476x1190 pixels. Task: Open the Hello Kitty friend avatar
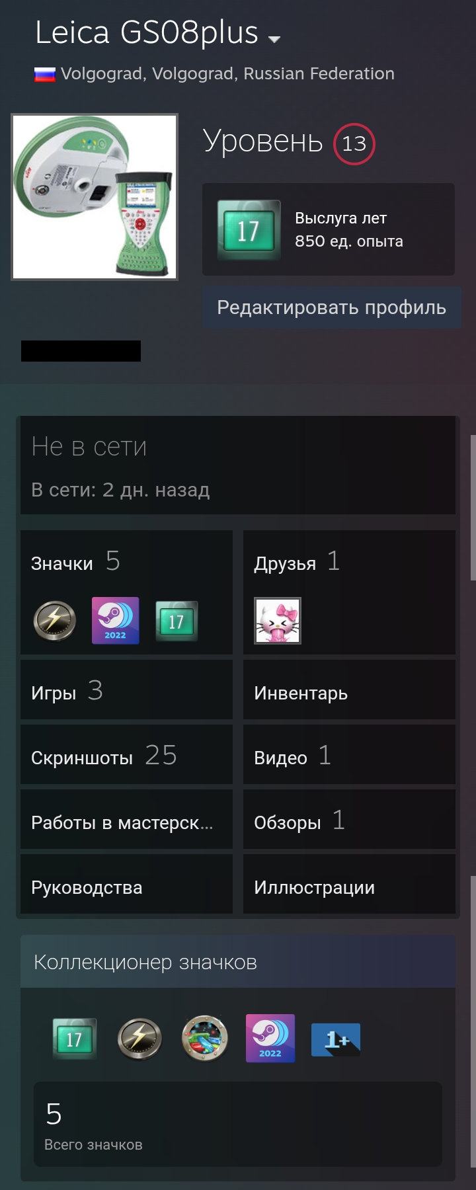click(x=278, y=621)
